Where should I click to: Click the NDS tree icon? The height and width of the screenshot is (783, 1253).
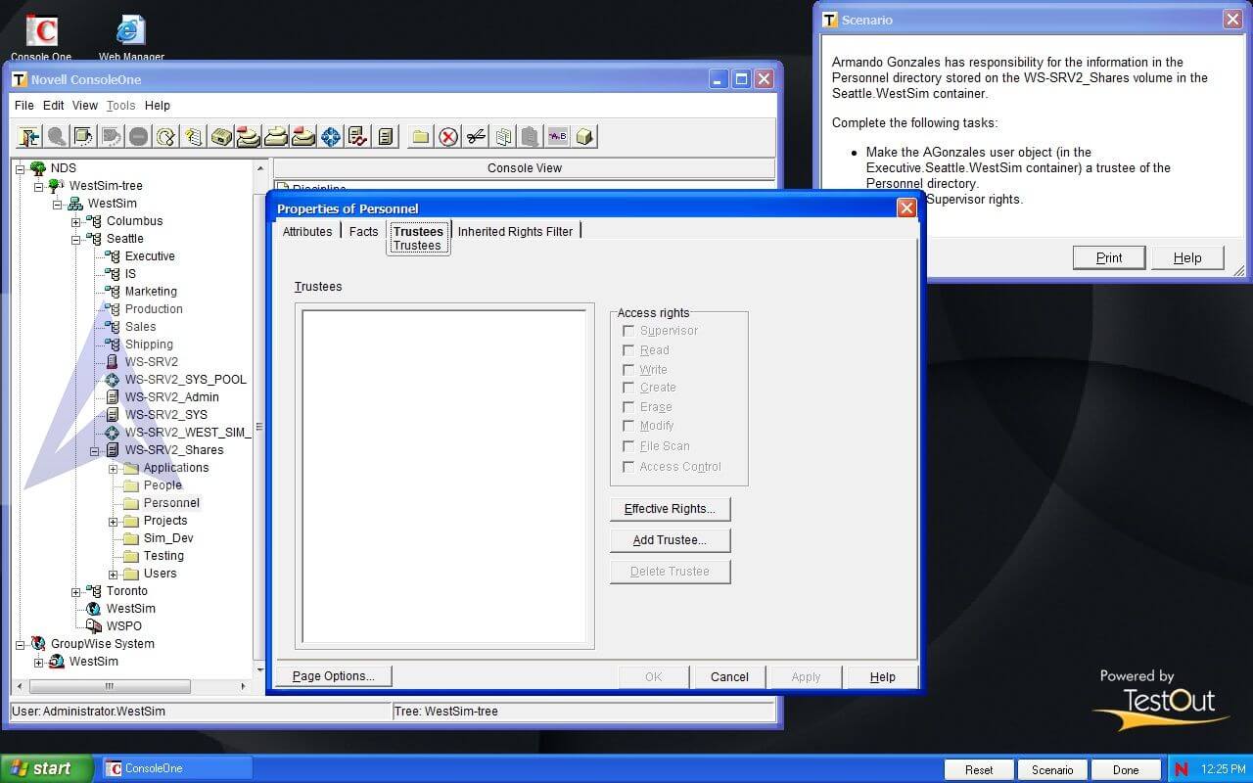coord(38,168)
